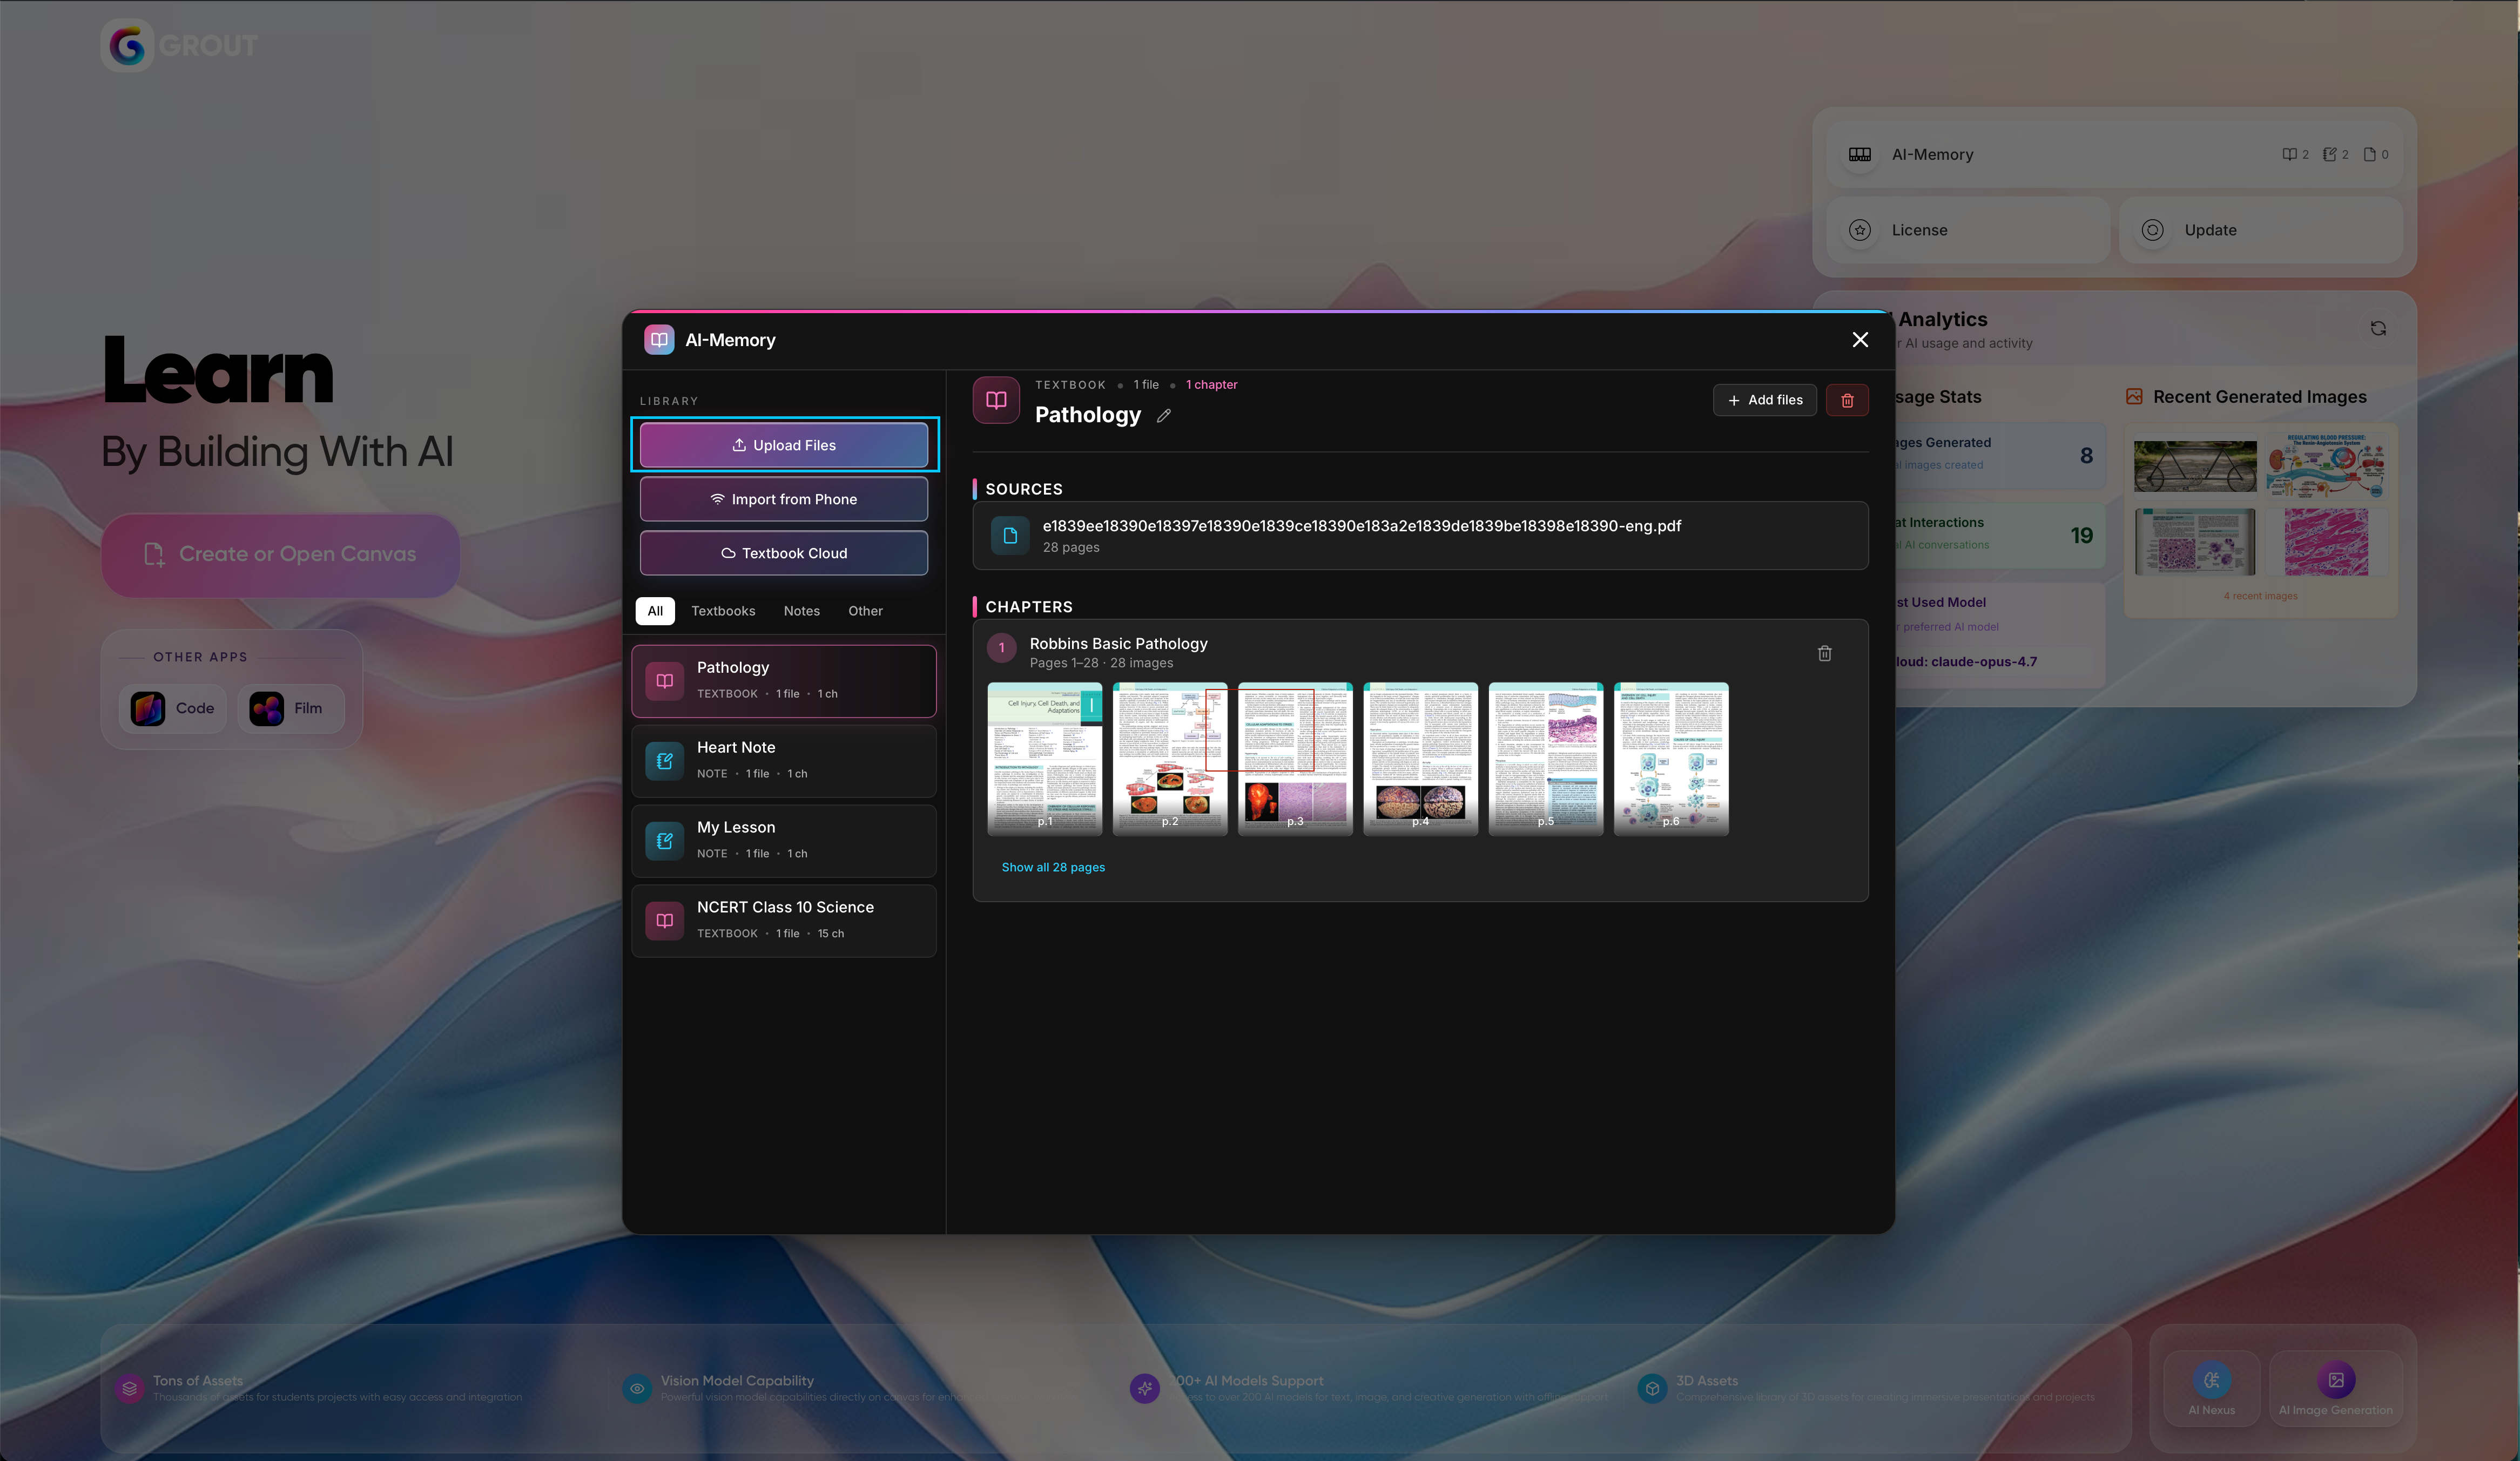This screenshot has height=1461, width=2520.
Task: Open Heart Note in the library
Action: 784,761
